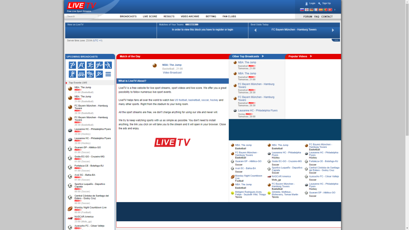Select the motorsport race car icon

pos(81,74)
